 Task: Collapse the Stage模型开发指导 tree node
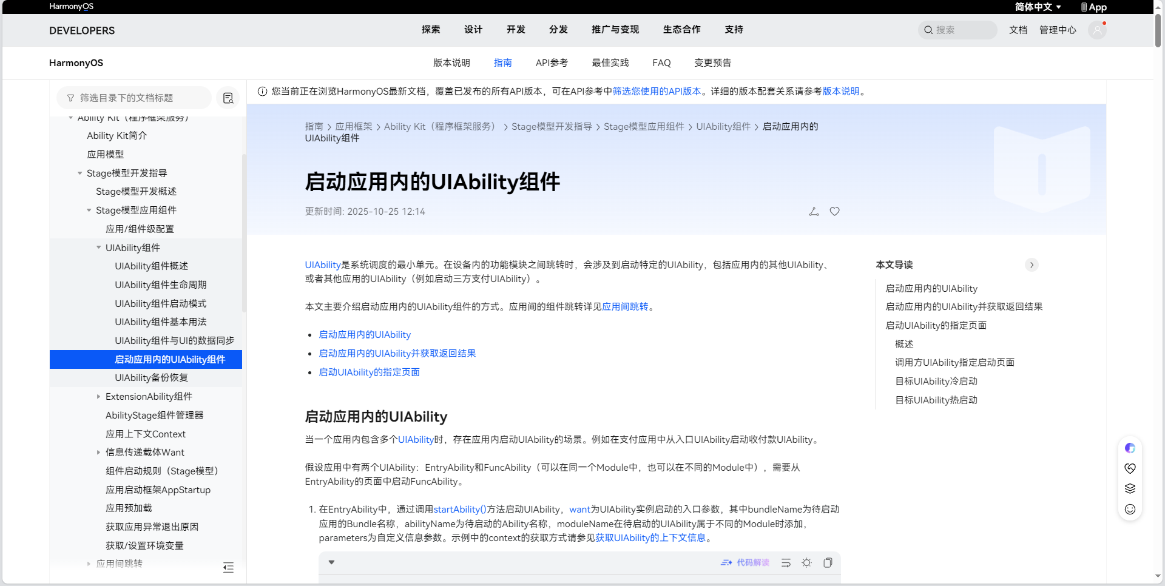click(x=79, y=173)
